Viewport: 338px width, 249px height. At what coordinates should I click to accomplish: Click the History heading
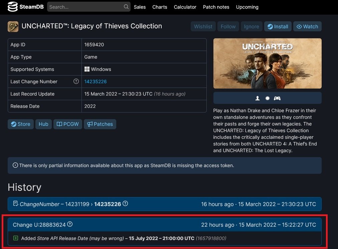coord(24,187)
